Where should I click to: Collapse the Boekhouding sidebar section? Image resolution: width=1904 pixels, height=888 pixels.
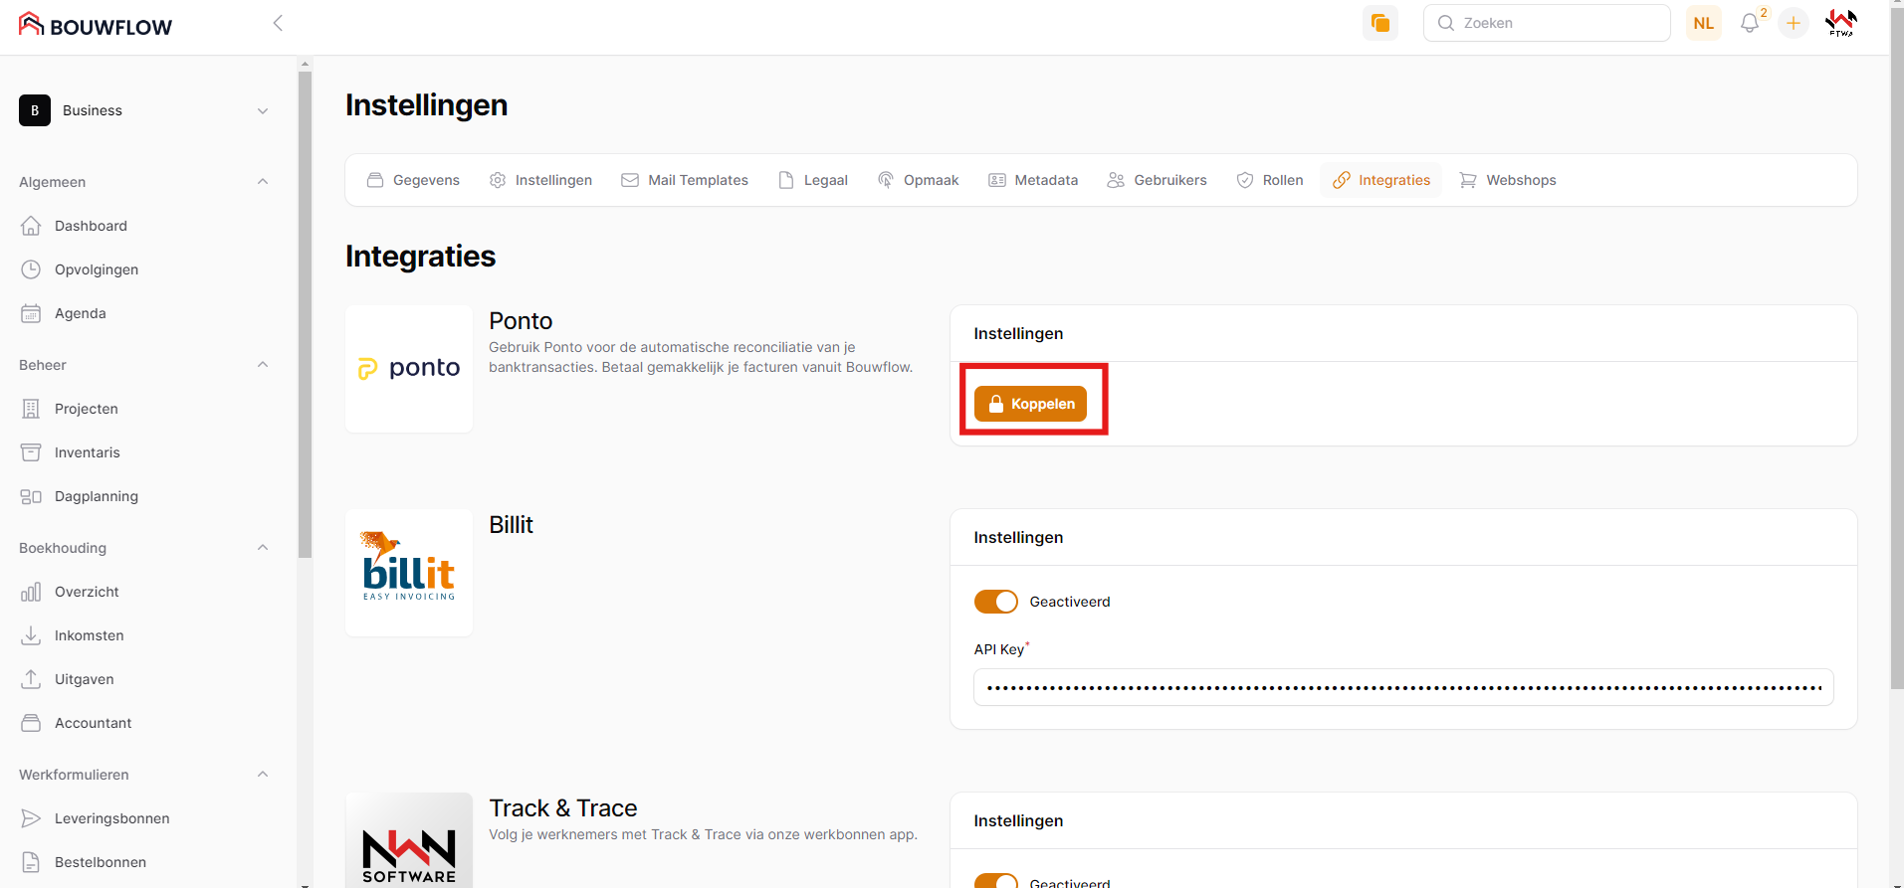point(263,548)
